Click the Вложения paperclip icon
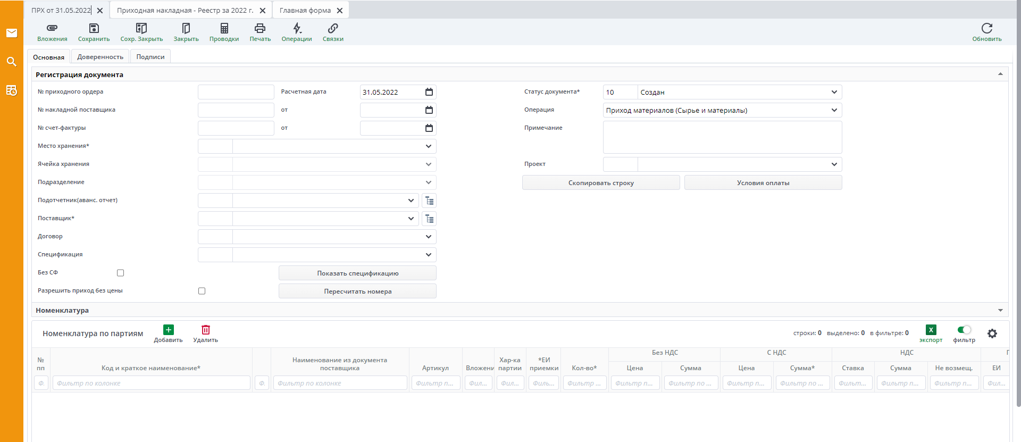Image resolution: width=1021 pixels, height=442 pixels. (x=52, y=28)
